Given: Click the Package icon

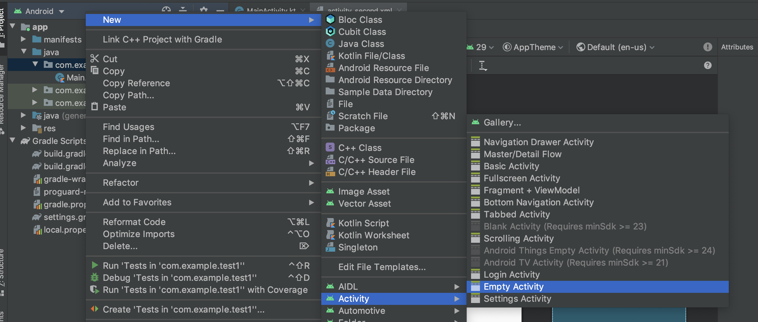Looking at the screenshot, I should coord(330,127).
